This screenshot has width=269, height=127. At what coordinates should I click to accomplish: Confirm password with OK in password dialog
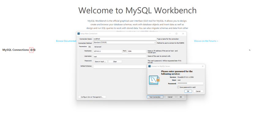coord(188,91)
